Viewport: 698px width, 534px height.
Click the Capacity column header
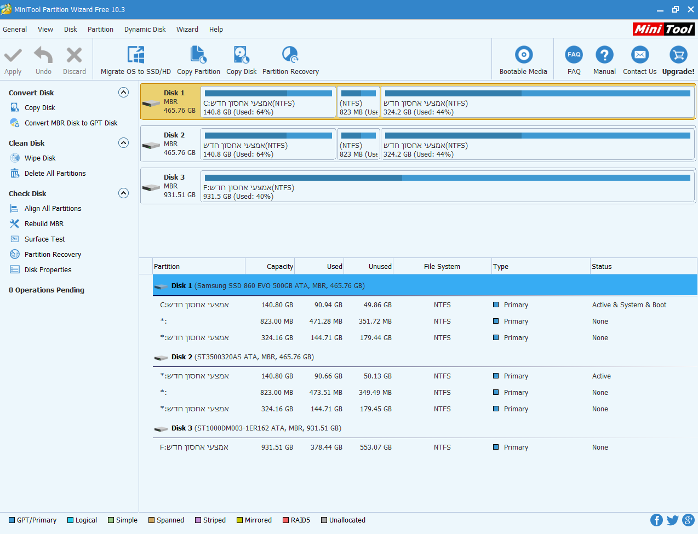[x=279, y=267]
